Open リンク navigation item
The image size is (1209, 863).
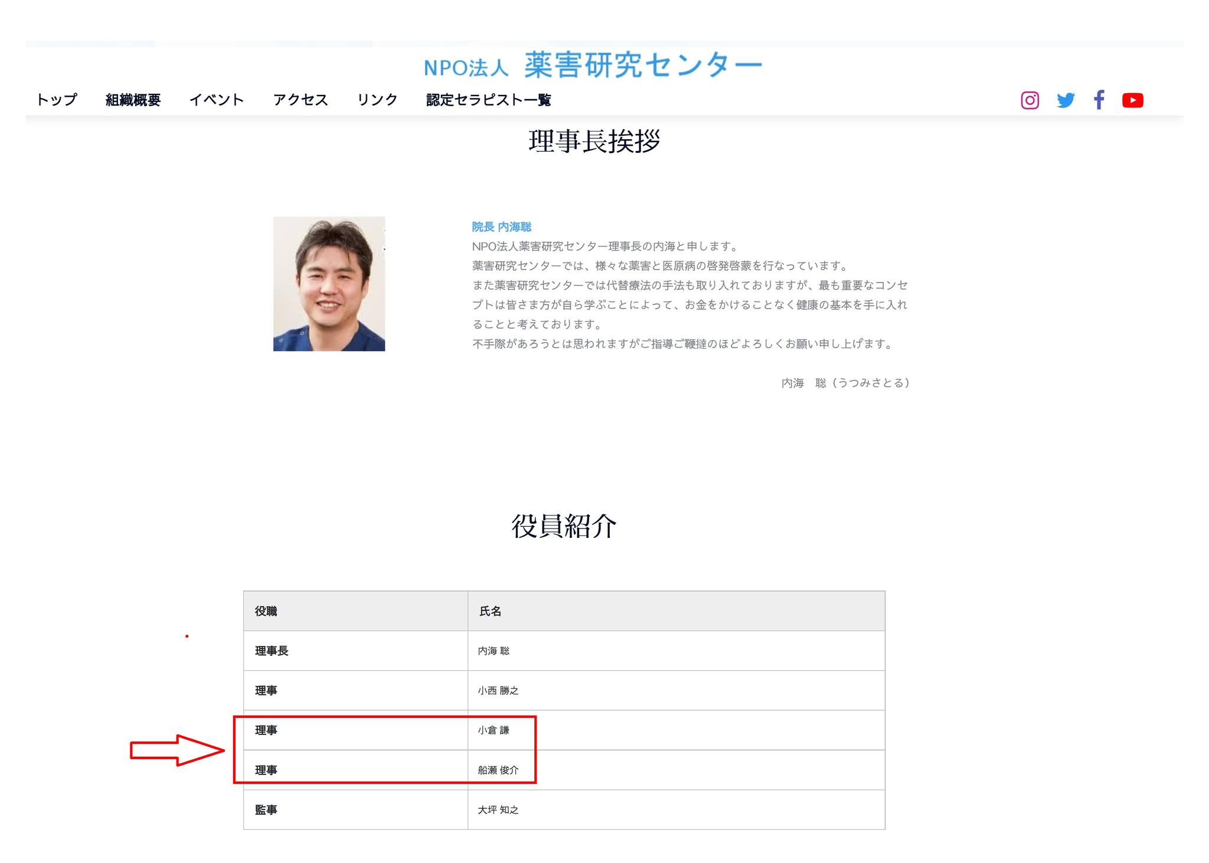coord(377,100)
